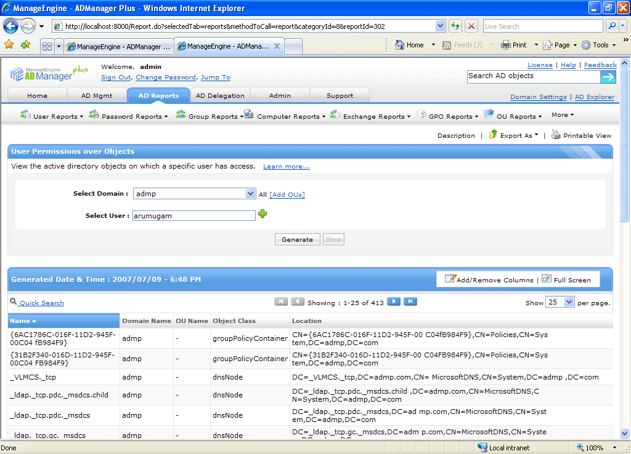Viewport: 631px width, 454px height.
Task: Switch to the Support tab
Action: (x=340, y=95)
